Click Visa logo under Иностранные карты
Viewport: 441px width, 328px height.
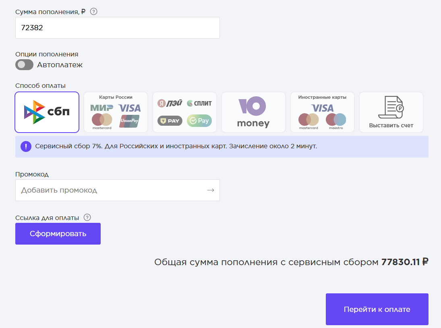pyautogui.click(x=322, y=108)
